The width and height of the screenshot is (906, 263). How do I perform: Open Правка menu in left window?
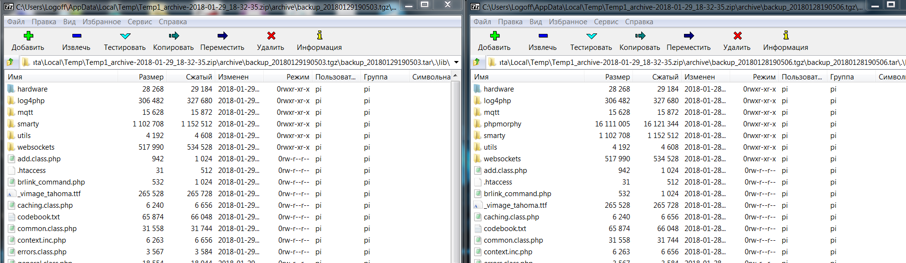[x=44, y=21]
